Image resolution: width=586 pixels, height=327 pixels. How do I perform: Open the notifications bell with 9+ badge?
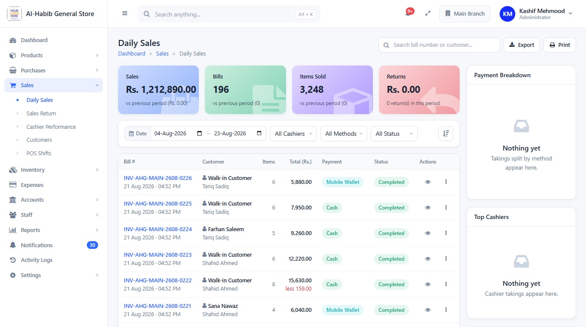coord(408,13)
